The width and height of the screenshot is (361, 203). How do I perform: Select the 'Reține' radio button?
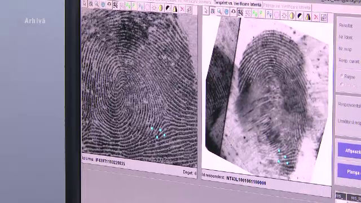[342, 76]
